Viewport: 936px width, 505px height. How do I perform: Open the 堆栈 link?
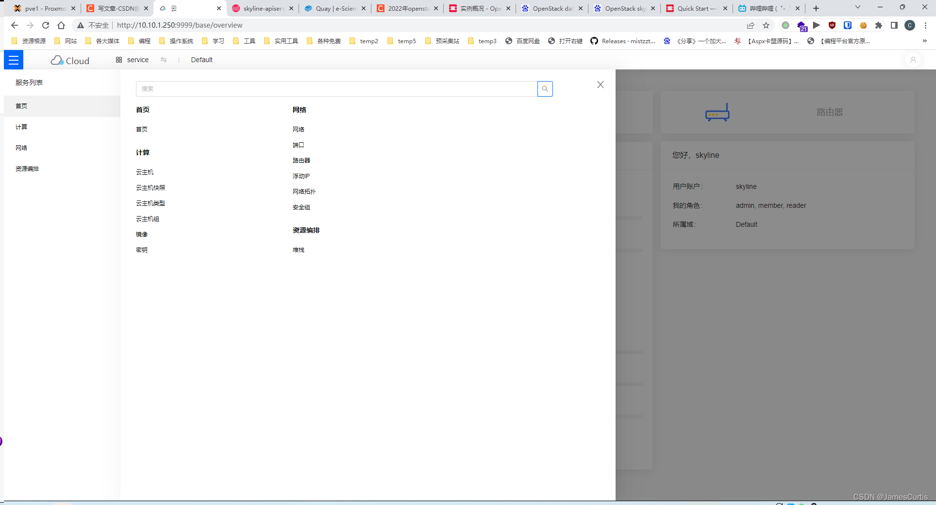[x=299, y=250]
